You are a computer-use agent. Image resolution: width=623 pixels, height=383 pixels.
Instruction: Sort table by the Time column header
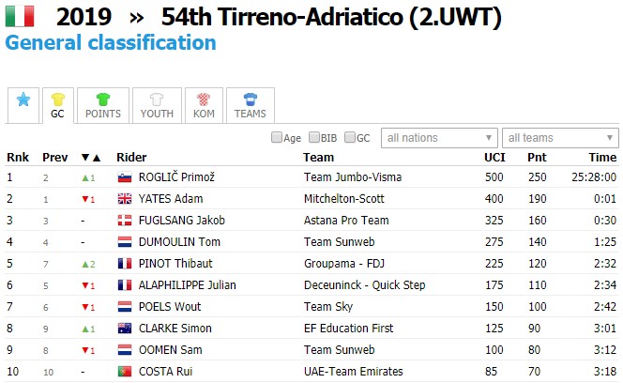coord(602,157)
